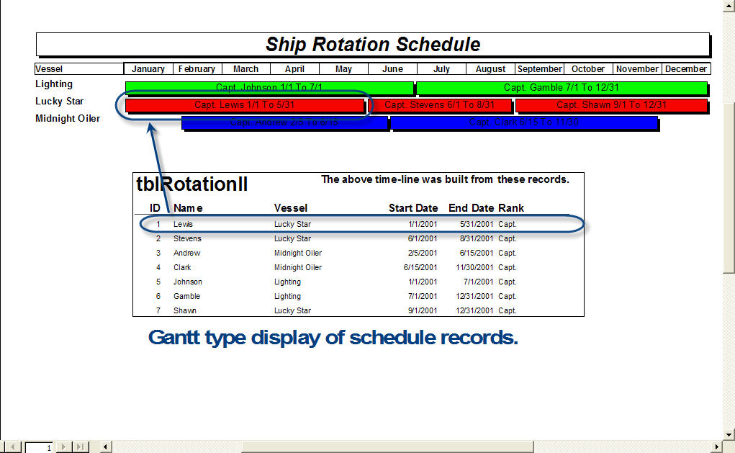Click the vertical scrollbar up arrow
The image size is (735, 453).
[729, 5]
